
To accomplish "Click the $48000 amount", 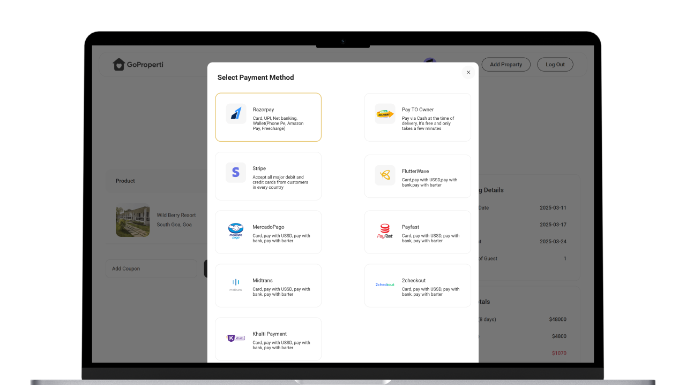I will 558,319.
